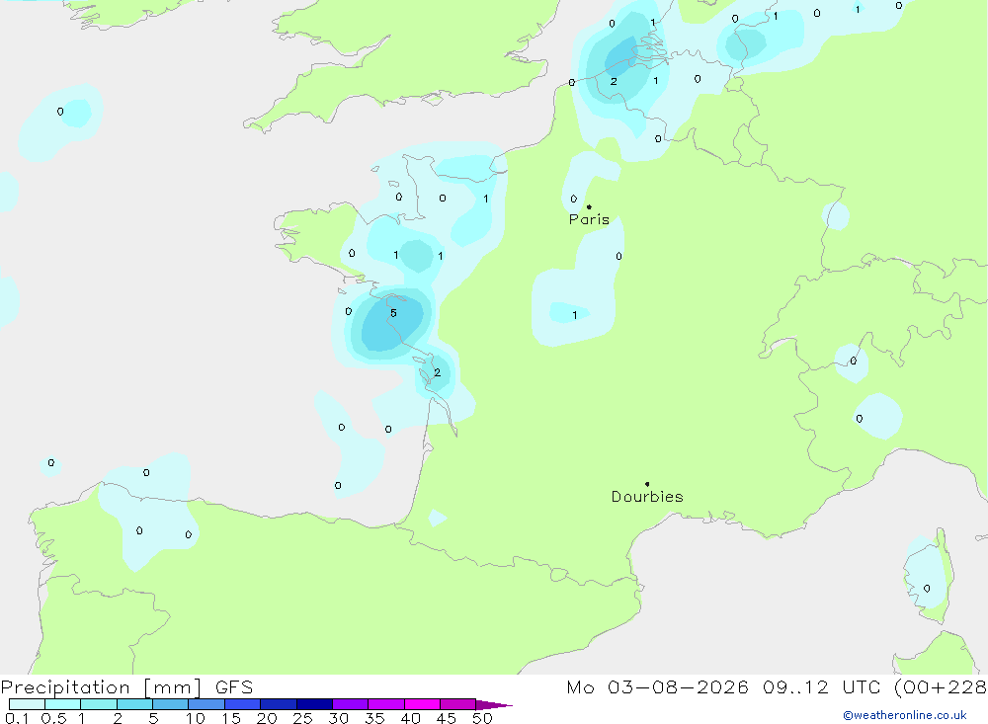Click the Paris location dot marker

(589, 206)
